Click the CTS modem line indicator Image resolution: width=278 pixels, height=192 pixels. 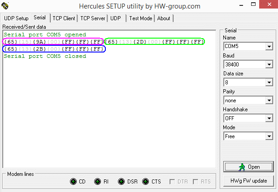tap(145, 182)
